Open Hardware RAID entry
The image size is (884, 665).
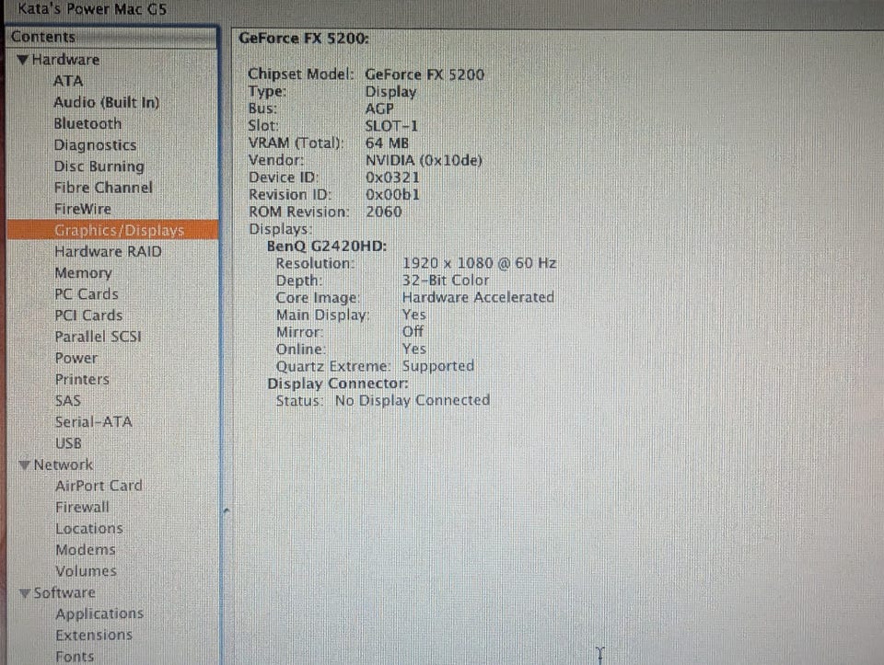[109, 252]
